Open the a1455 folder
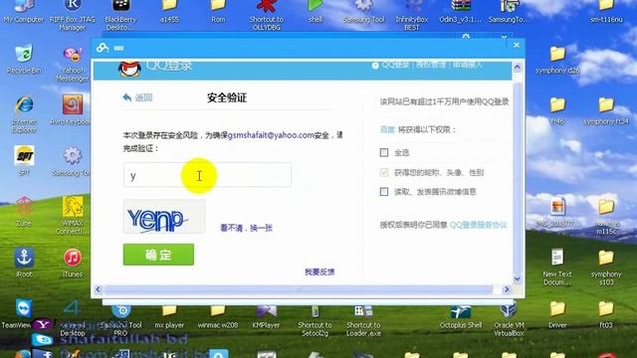 tap(169, 11)
